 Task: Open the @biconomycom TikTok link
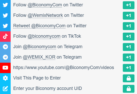(44, 36)
